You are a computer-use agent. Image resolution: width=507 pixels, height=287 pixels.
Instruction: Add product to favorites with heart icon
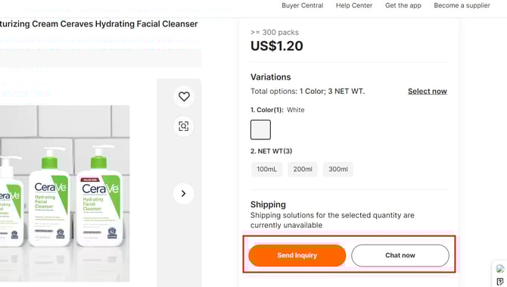tap(184, 96)
